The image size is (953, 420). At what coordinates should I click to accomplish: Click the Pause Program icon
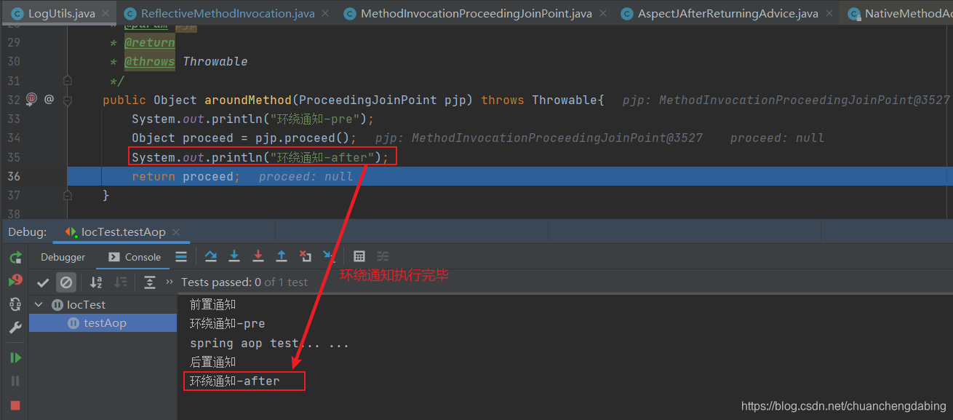(x=15, y=381)
